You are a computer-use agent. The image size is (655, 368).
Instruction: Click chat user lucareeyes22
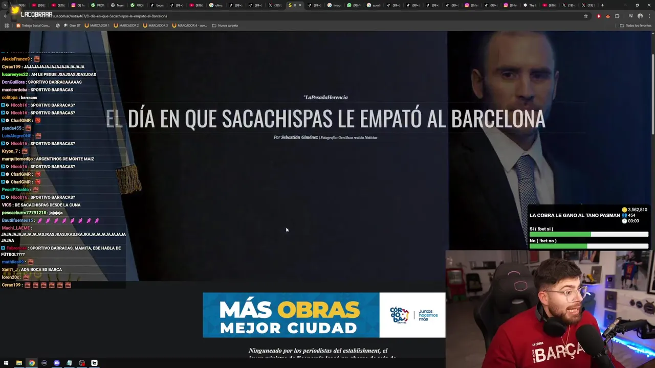tap(15, 74)
